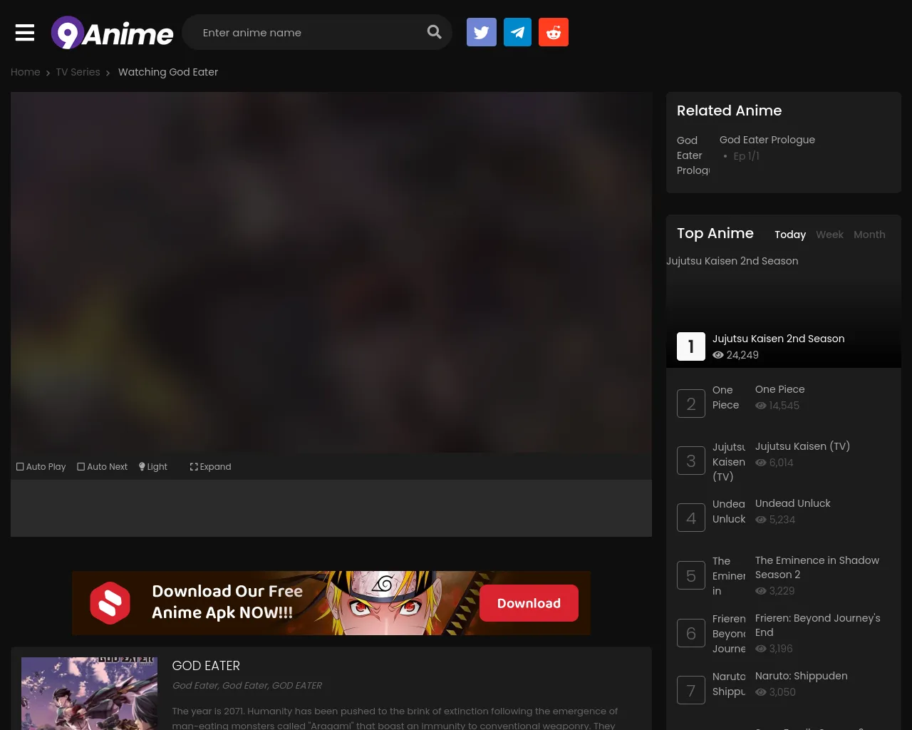Click the search magnifier icon
The image size is (912, 730).
434,32
